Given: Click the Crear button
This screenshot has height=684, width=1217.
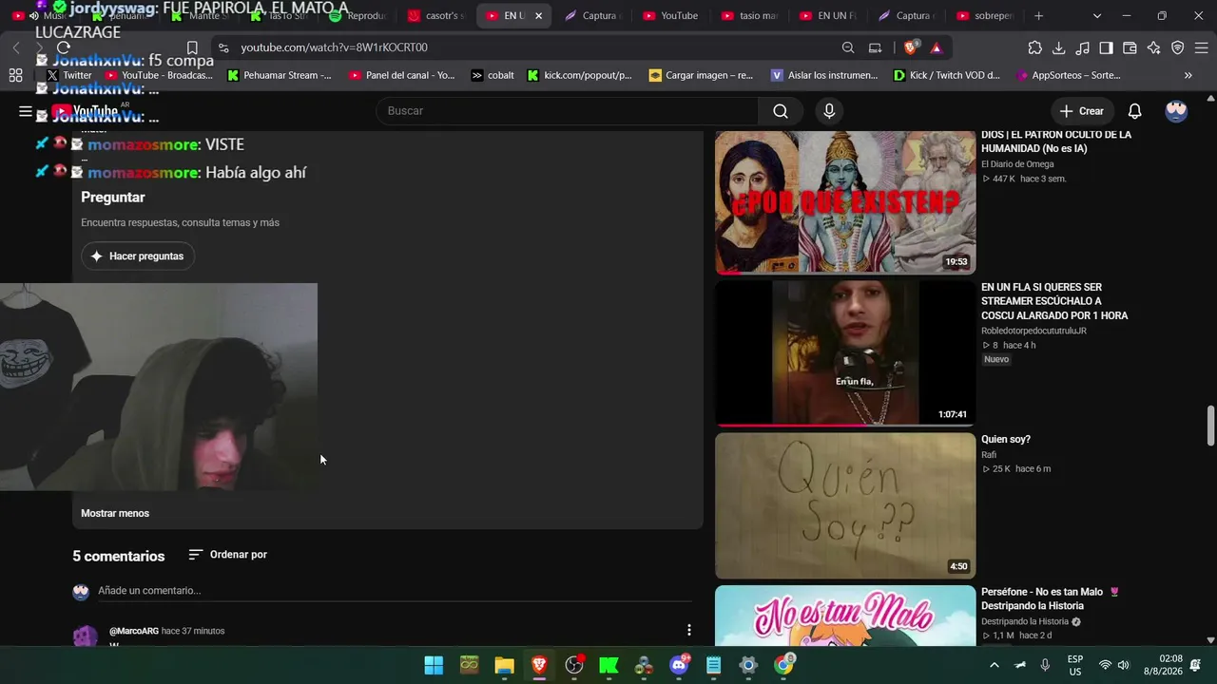Looking at the screenshot, I should point(1082,111).
